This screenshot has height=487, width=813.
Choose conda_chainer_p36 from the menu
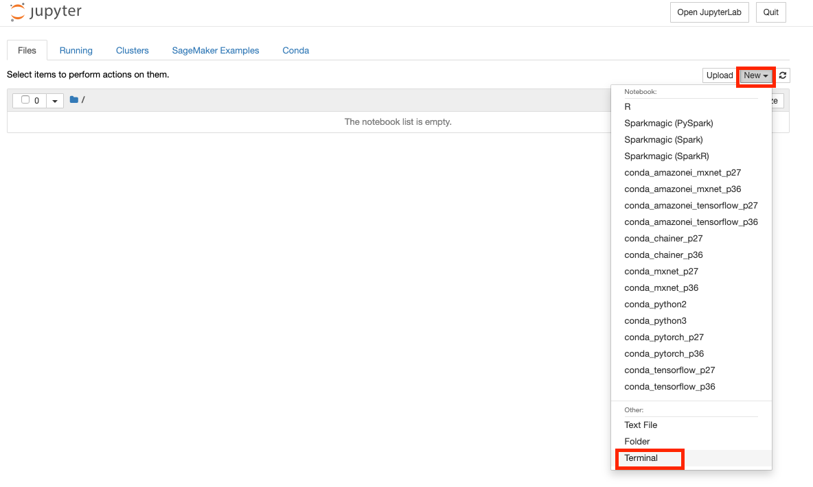[691, 255]
